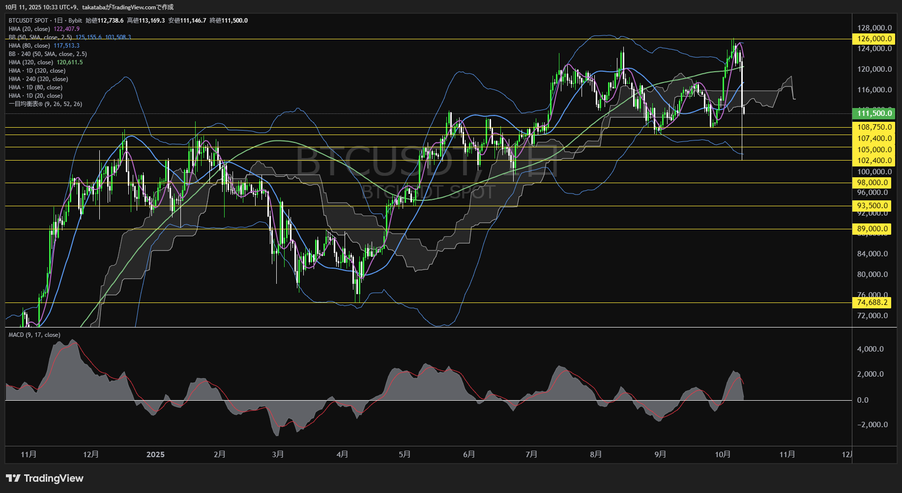This screenshot has height=493, width=902.
Task: Select the BB · 240 indicator legend
Action: [47, 54]
